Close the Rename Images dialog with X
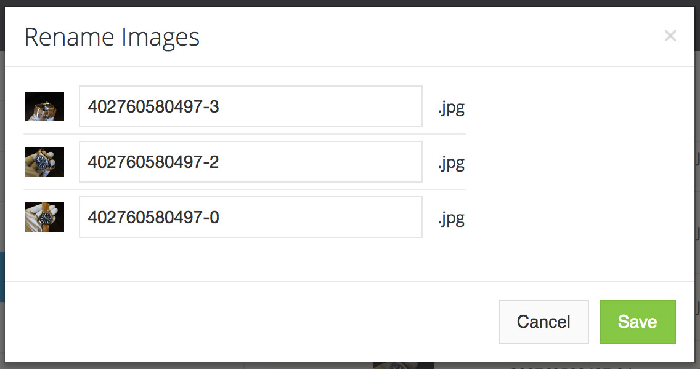The height and width of the screenshot is (369, 700). pyautogui.click(x=670, y=36)
